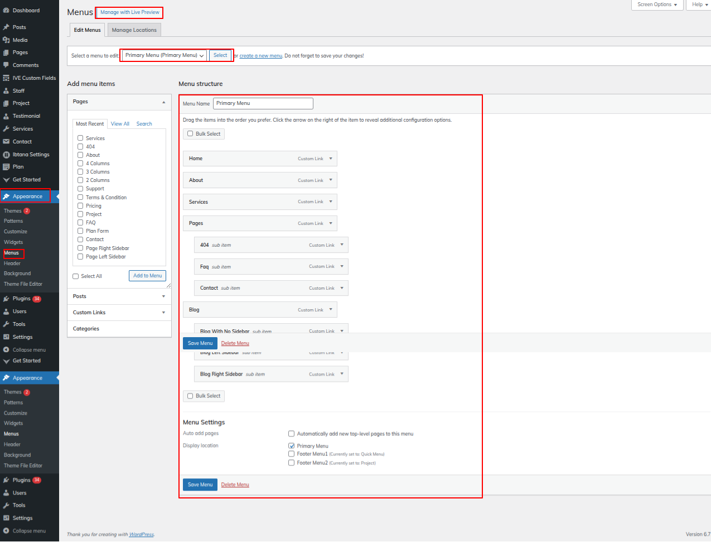Open Media via its sidebar icon
This screenshot has width=711, height=542.
click(x=6, y=40)
